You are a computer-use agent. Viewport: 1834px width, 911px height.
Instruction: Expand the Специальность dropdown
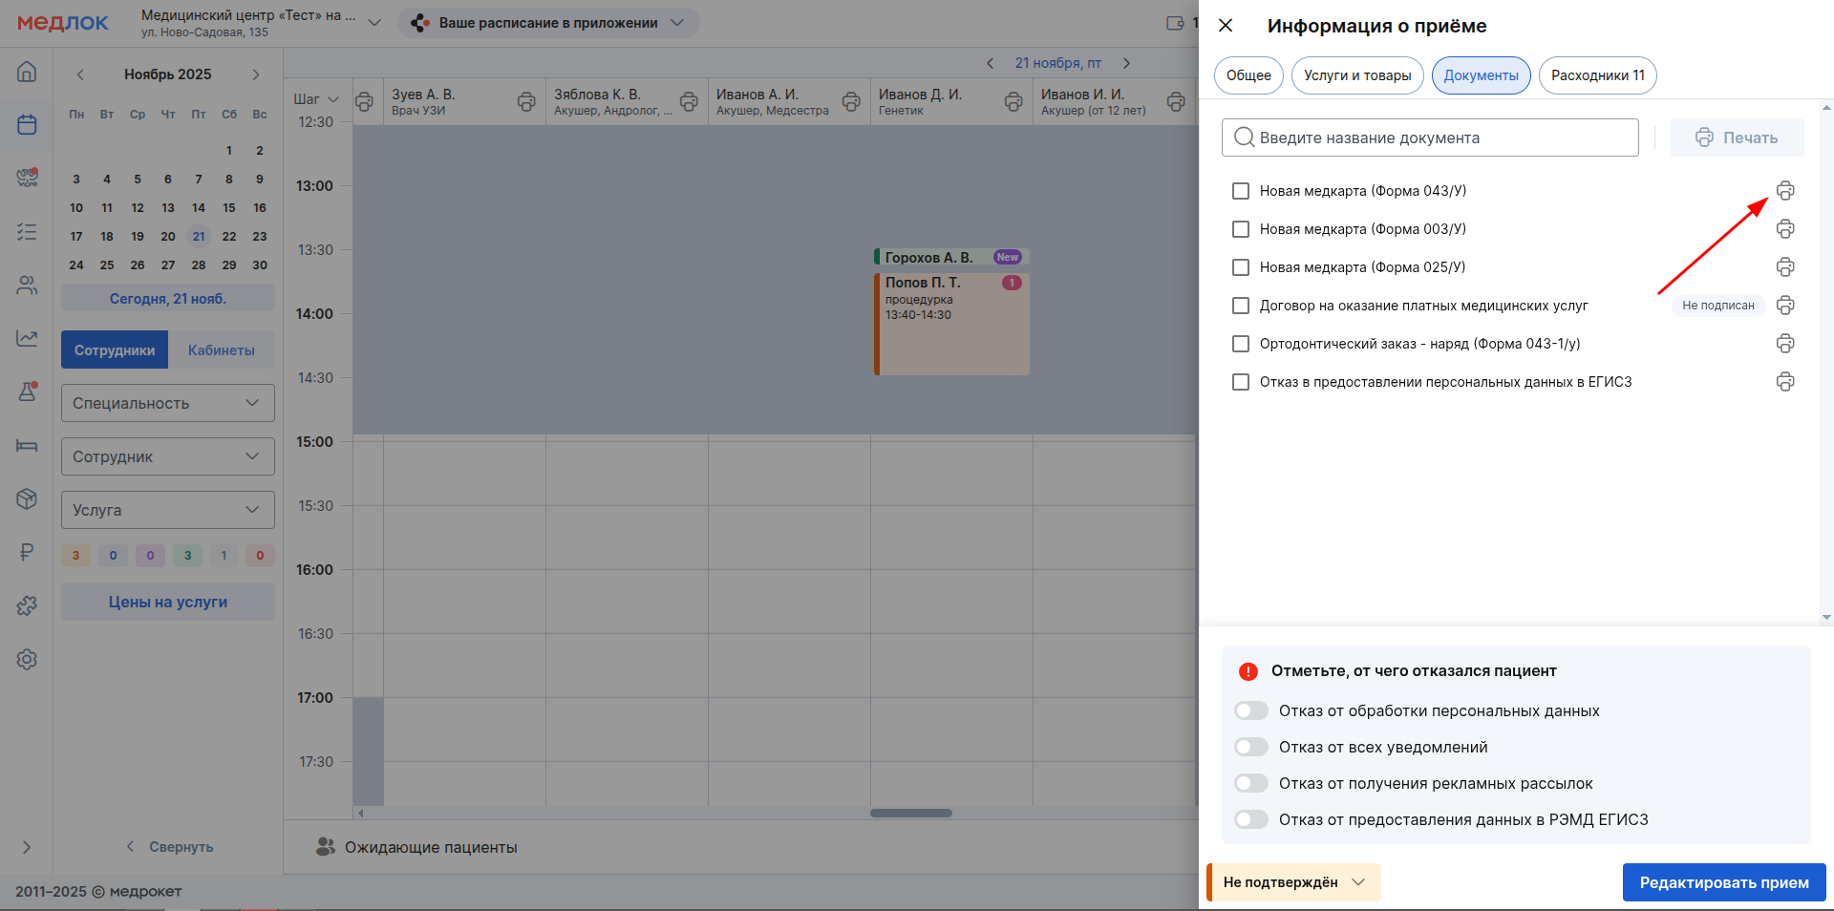(167, 403)
